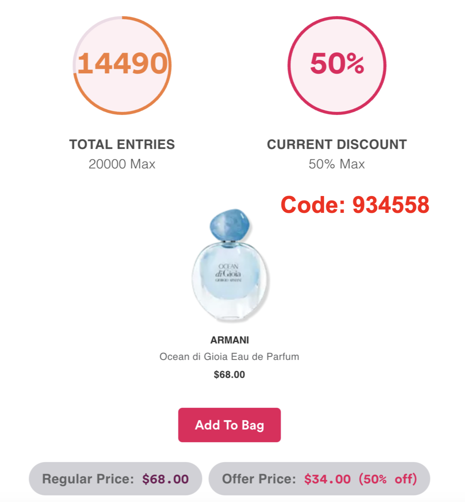This screenshot has width=465, height=502.
Task: Click the purple $68.00 in Regular Price pill
Action: tap(165, 479)
